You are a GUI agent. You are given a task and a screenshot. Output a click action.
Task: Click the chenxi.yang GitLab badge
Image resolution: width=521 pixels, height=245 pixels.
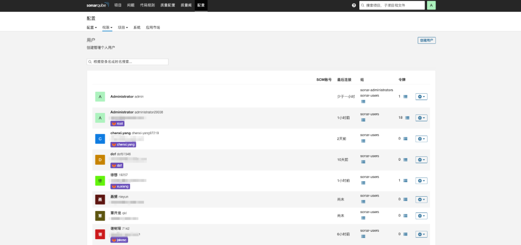[123, 144]
